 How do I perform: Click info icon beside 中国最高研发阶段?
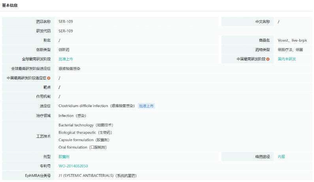pos(268,59)
